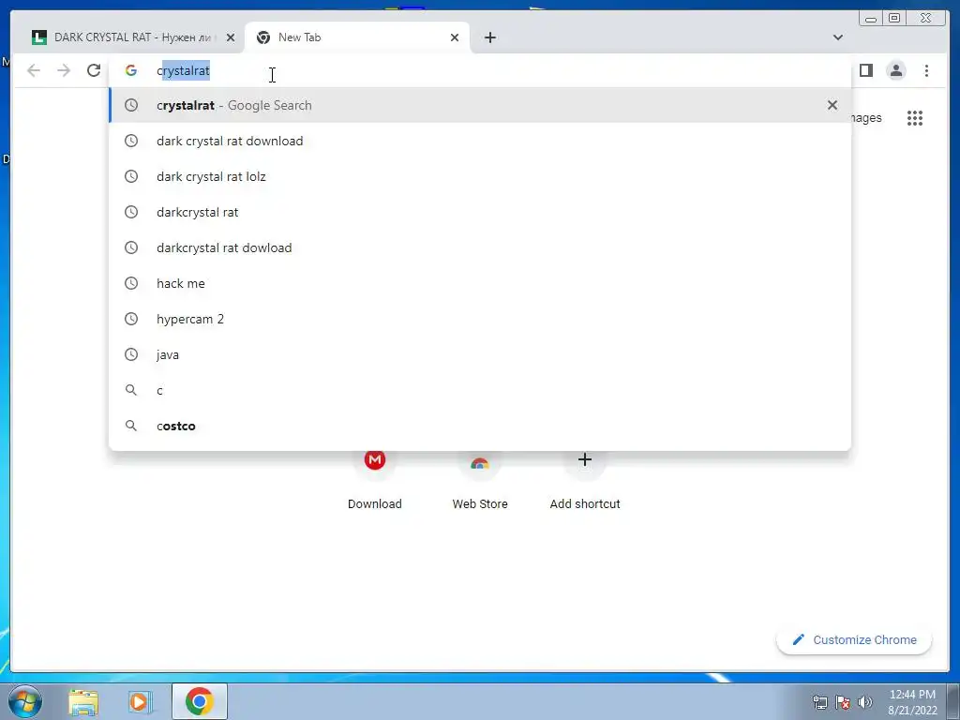Click the Show desktop strip
The width and height of the screenshot is (960, 720).
tap(953, 702)
